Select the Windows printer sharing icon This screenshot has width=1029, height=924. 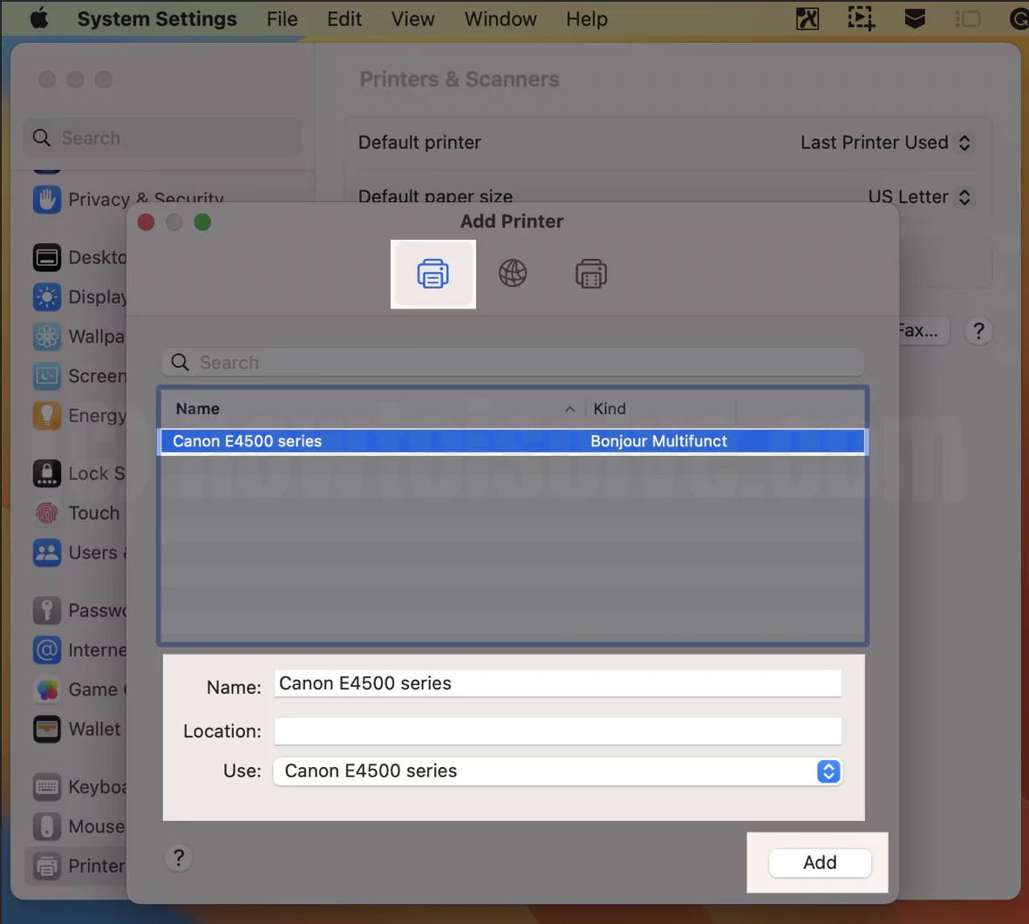(x=591, y=273)
